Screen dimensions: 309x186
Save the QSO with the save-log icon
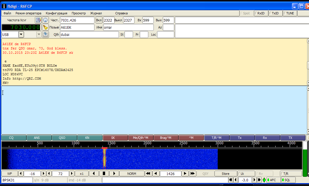(x=45, y=34)
